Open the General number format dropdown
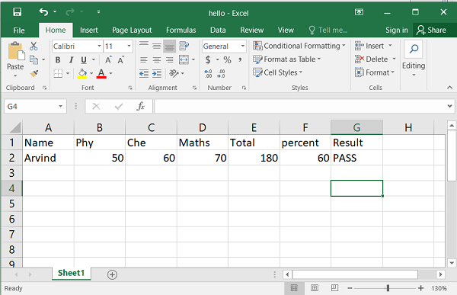This screenshot has height=295, width=457. [242, 46]
